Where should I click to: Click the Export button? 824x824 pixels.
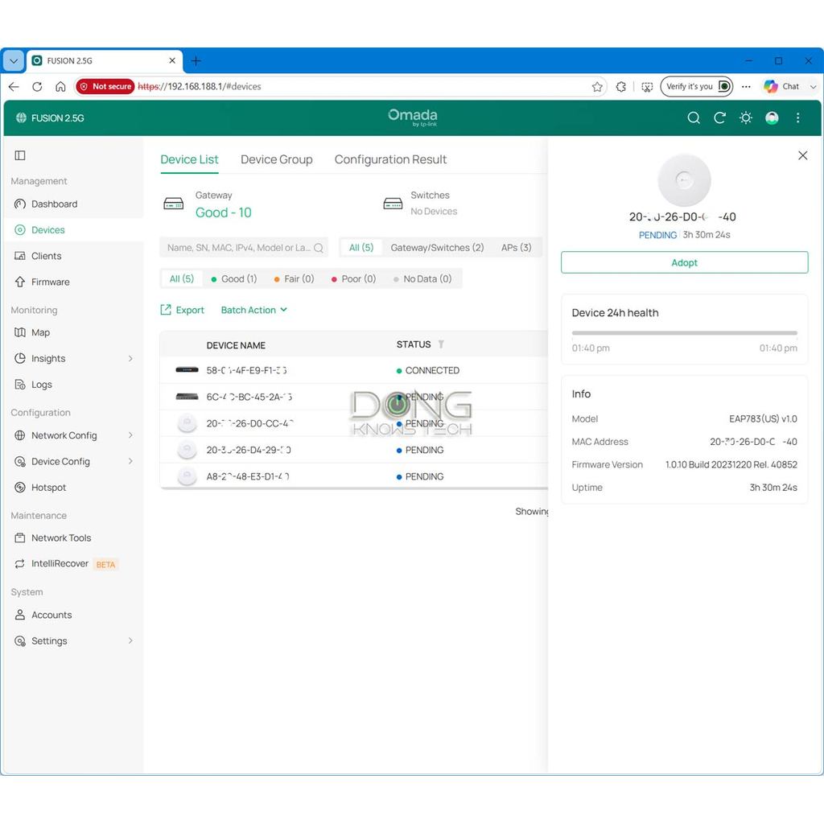pyautogui.click(x=182, y=310)
